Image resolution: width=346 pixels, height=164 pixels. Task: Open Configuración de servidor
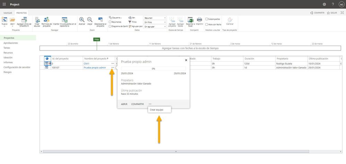tap(17, 67)
